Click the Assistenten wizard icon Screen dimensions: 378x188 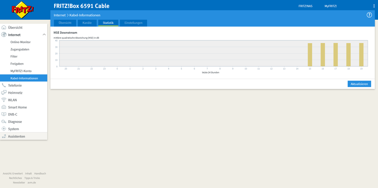pos(4,137)
